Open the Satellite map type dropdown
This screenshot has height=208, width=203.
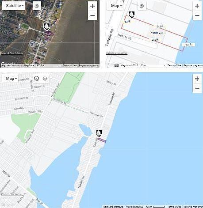[14, 6]
